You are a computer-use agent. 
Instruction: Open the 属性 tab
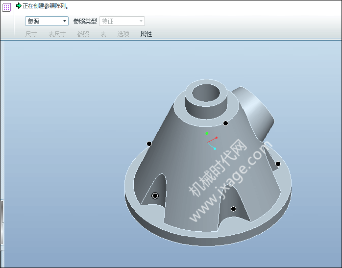click(x=146, y=34)
